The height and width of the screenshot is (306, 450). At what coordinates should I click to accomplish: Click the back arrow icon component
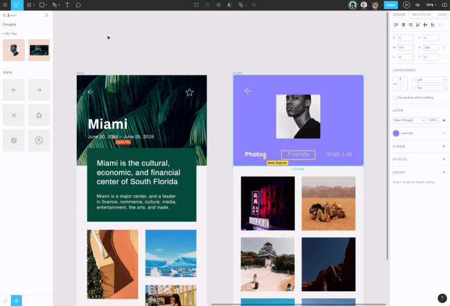point(14,90)
